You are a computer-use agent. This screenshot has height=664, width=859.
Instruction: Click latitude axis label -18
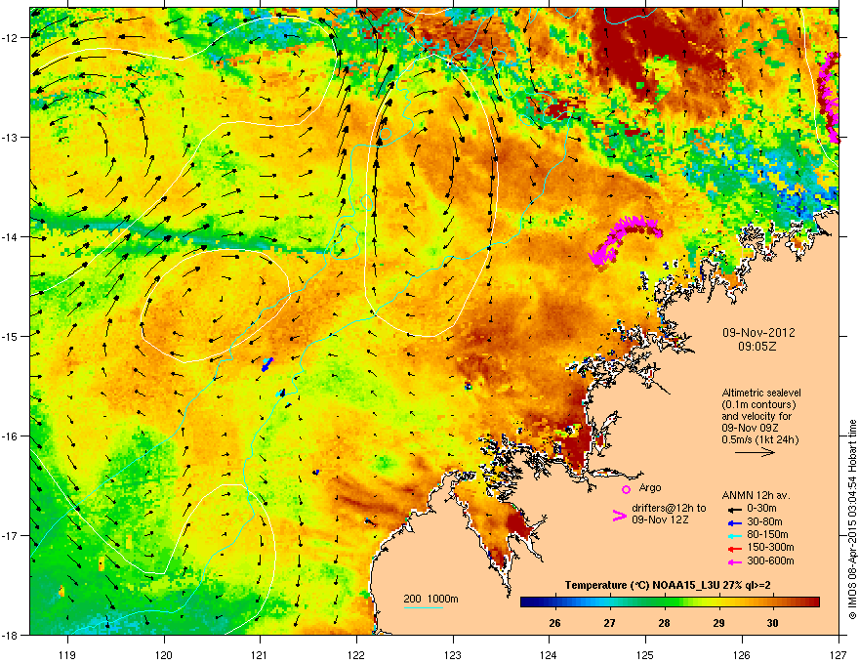(11, 635)
